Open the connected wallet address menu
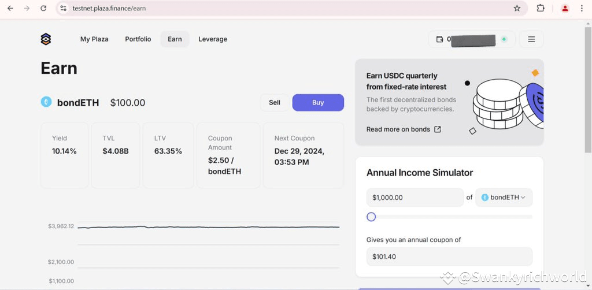This screenshot has width=592, height=290. pyautogui.click(x=471, y=39)
